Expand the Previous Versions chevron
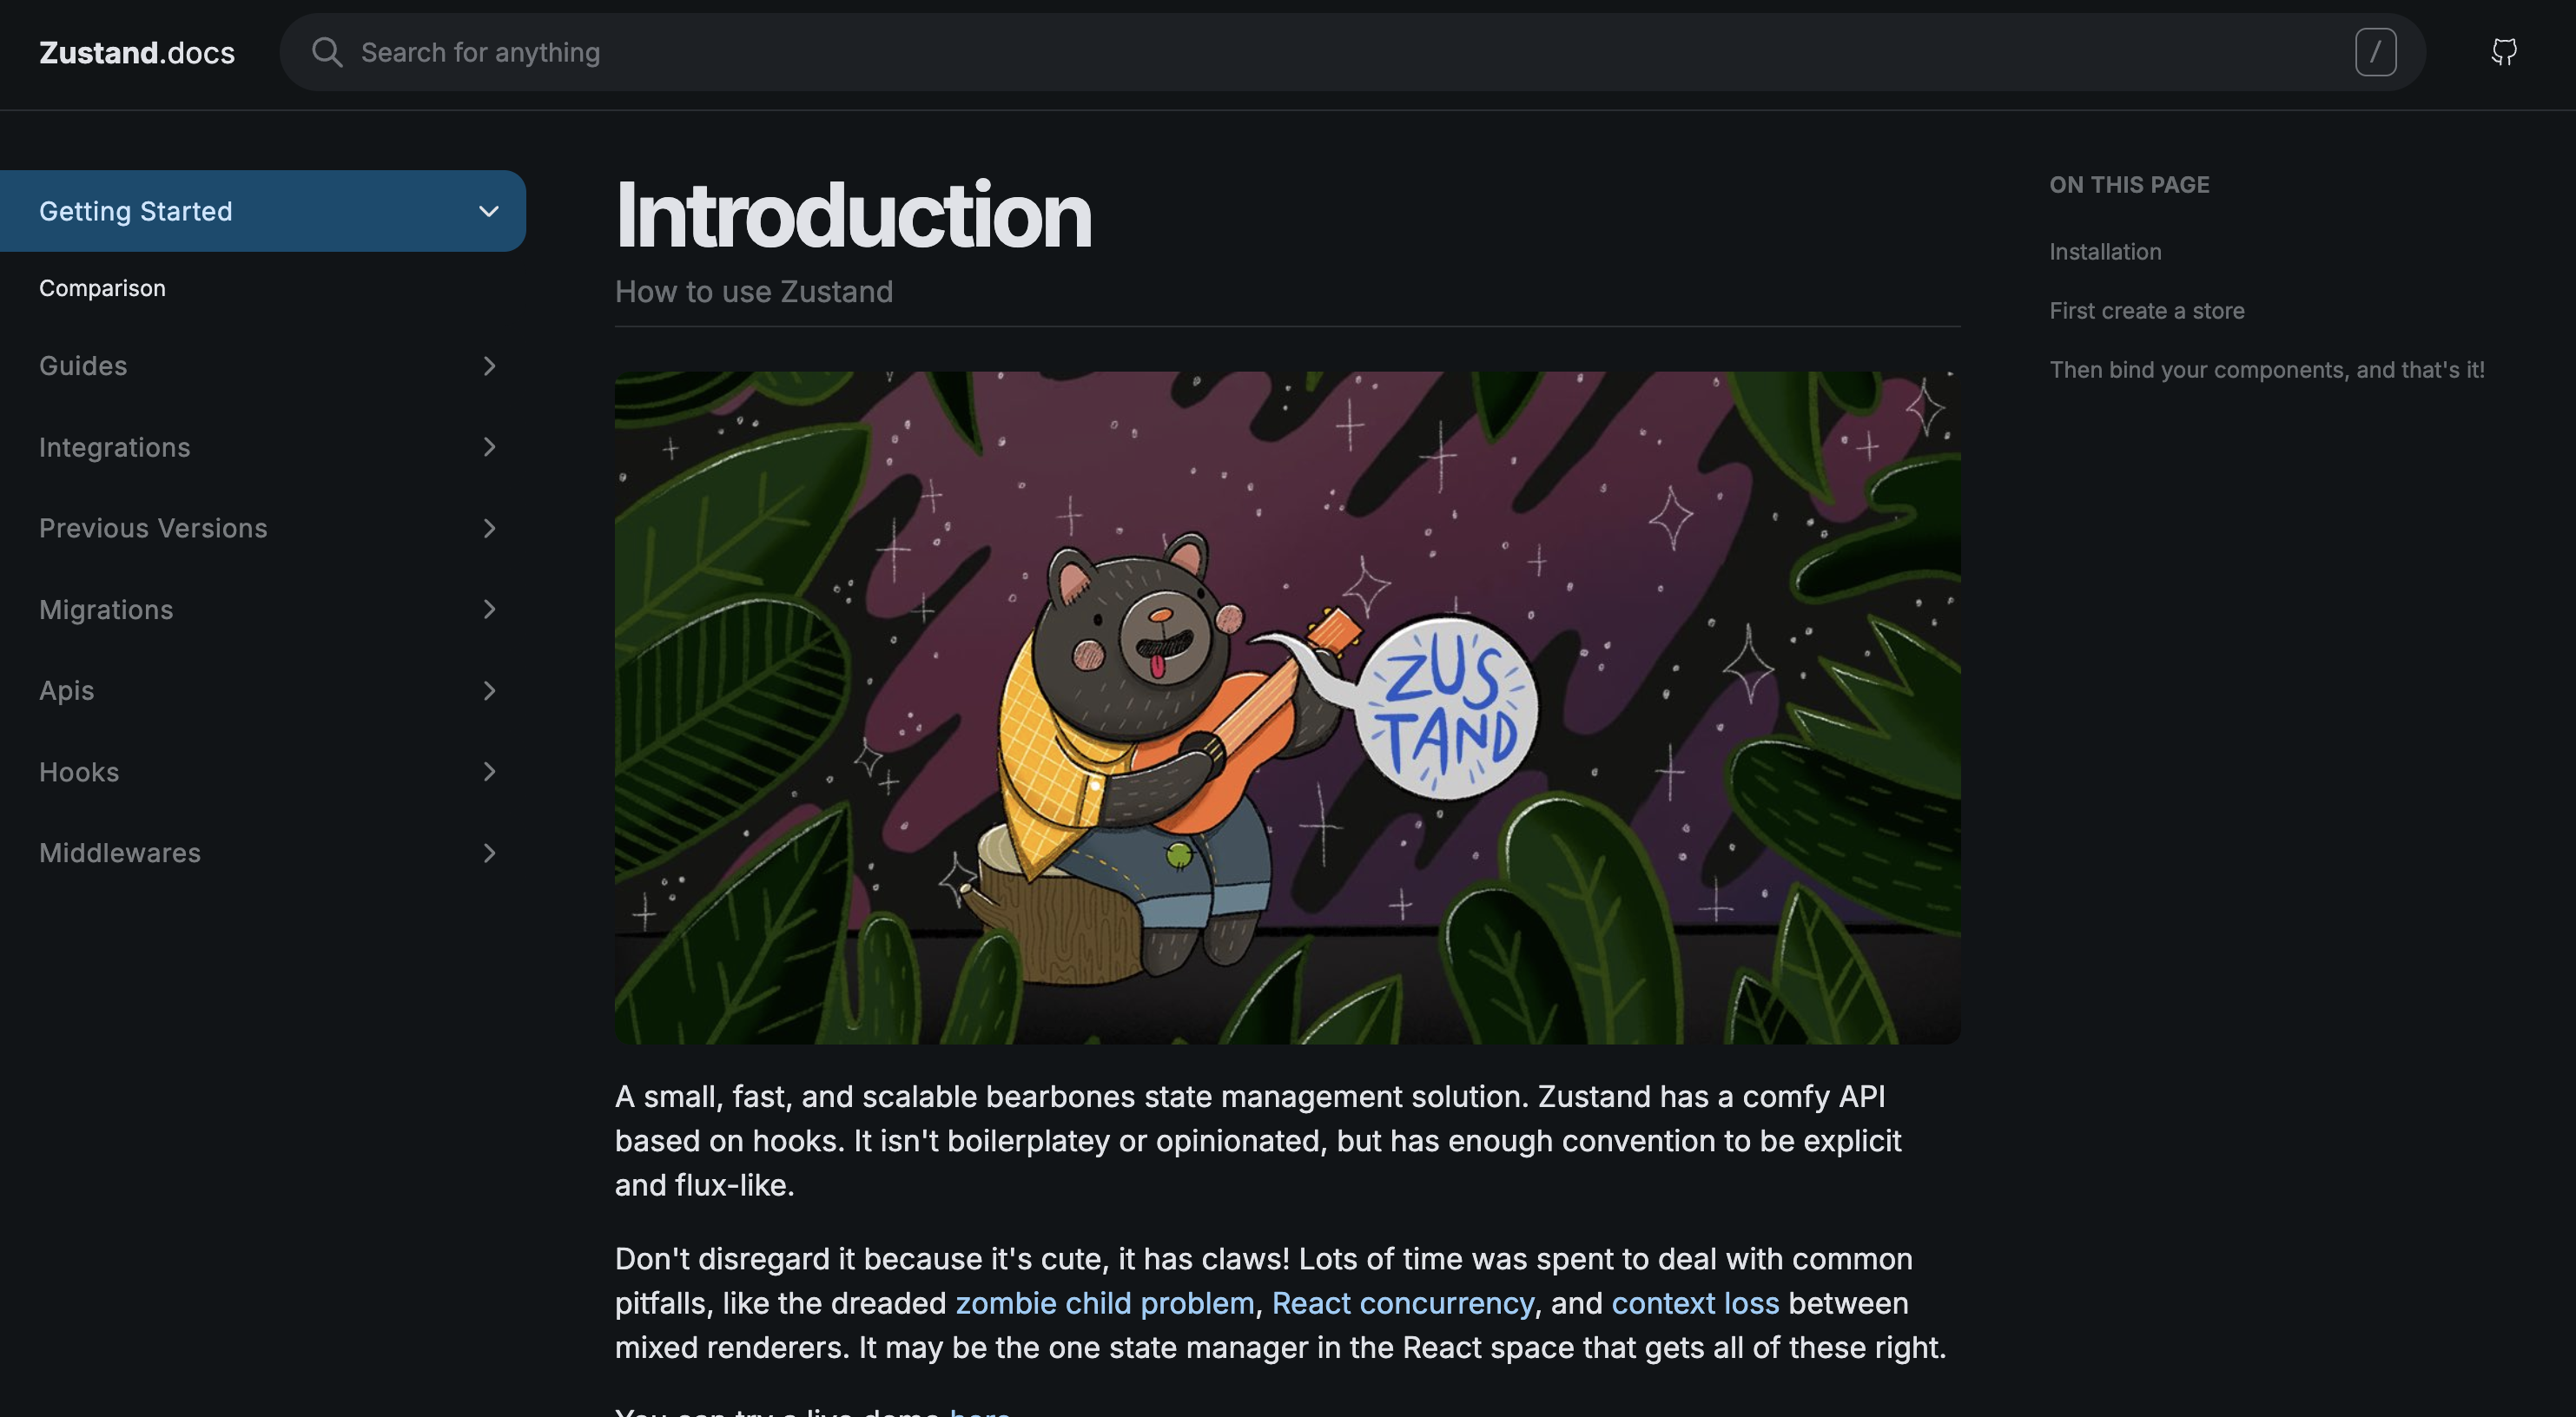The width and height of the screenshot is (2576, 1417). pos(489,528)
